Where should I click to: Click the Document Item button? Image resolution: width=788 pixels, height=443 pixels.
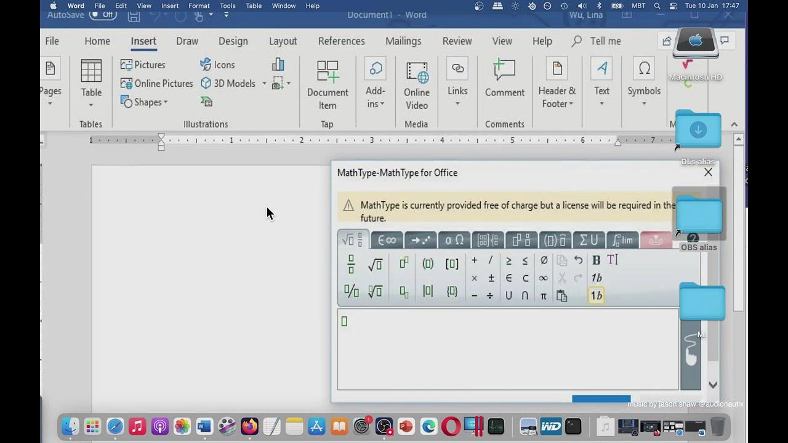[328, 85]
